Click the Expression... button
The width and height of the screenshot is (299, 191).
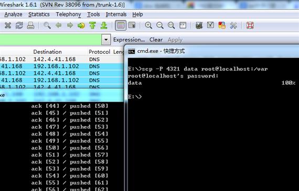pyautogui.click(x=129, y=40)
